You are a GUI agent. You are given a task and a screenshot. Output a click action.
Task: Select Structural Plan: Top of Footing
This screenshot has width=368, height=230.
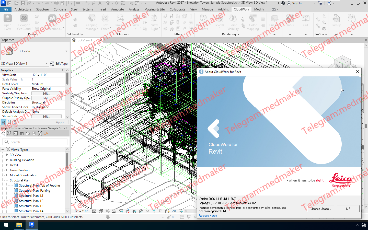[x=39, y=186]
